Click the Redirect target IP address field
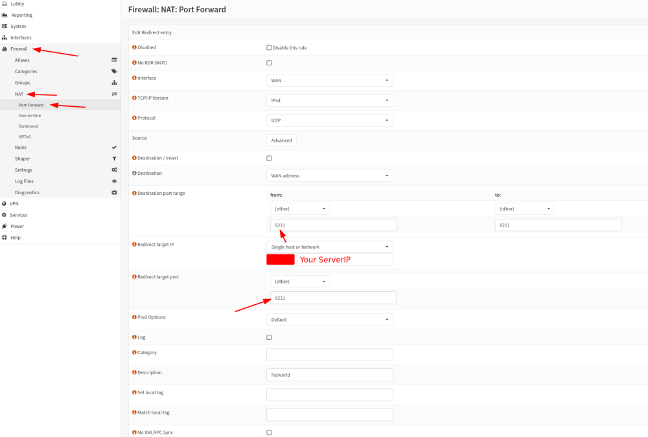 pyautogui.click(x=329, y=260)
